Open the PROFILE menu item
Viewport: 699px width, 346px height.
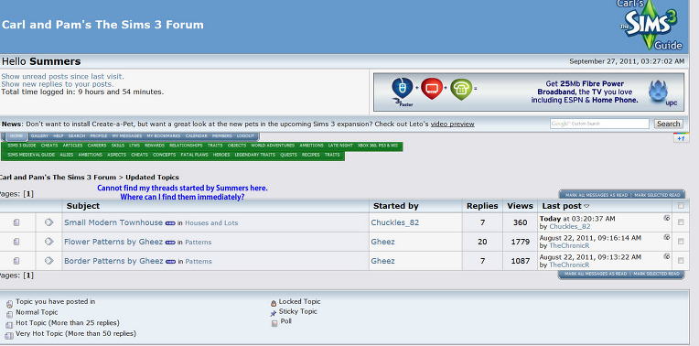click(x=99, y=136)
